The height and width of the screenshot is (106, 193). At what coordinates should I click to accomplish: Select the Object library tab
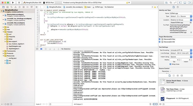tap(178, 76)
